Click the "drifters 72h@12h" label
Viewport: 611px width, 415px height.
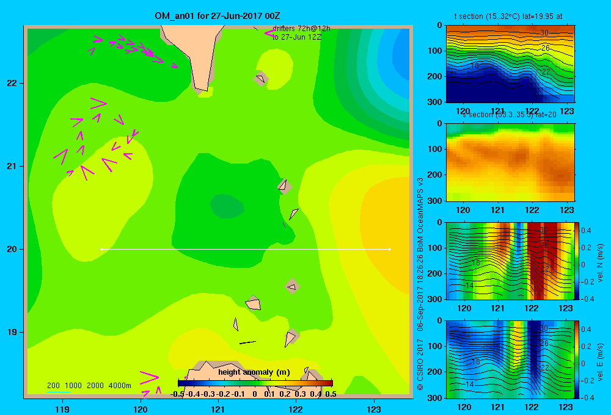(301, 29)
